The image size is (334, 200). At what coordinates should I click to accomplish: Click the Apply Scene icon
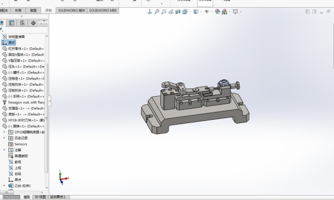225,12
